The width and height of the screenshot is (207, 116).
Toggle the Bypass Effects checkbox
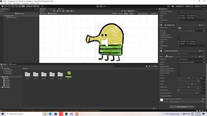click(x=179, y=66)
